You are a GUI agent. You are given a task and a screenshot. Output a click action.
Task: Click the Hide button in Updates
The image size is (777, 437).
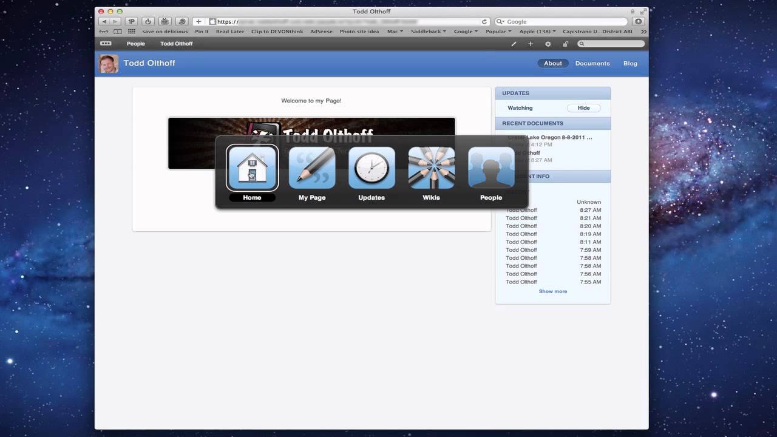point(583,108)
